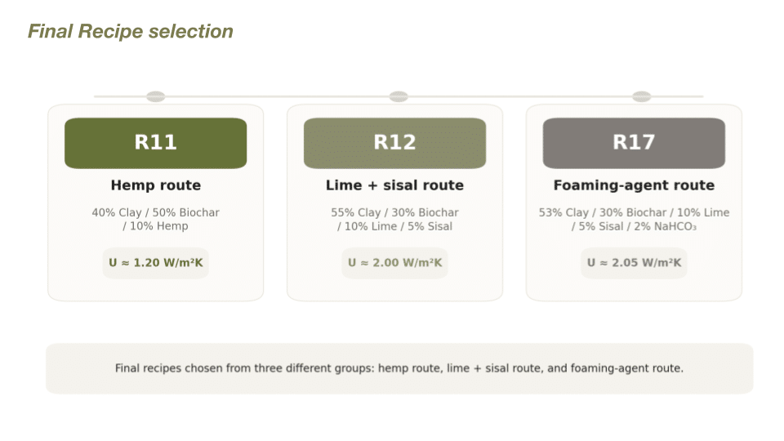This screenshot has width=784, height=441.
Task: Click the summary note about final recipes
Action: pos(399,368)
